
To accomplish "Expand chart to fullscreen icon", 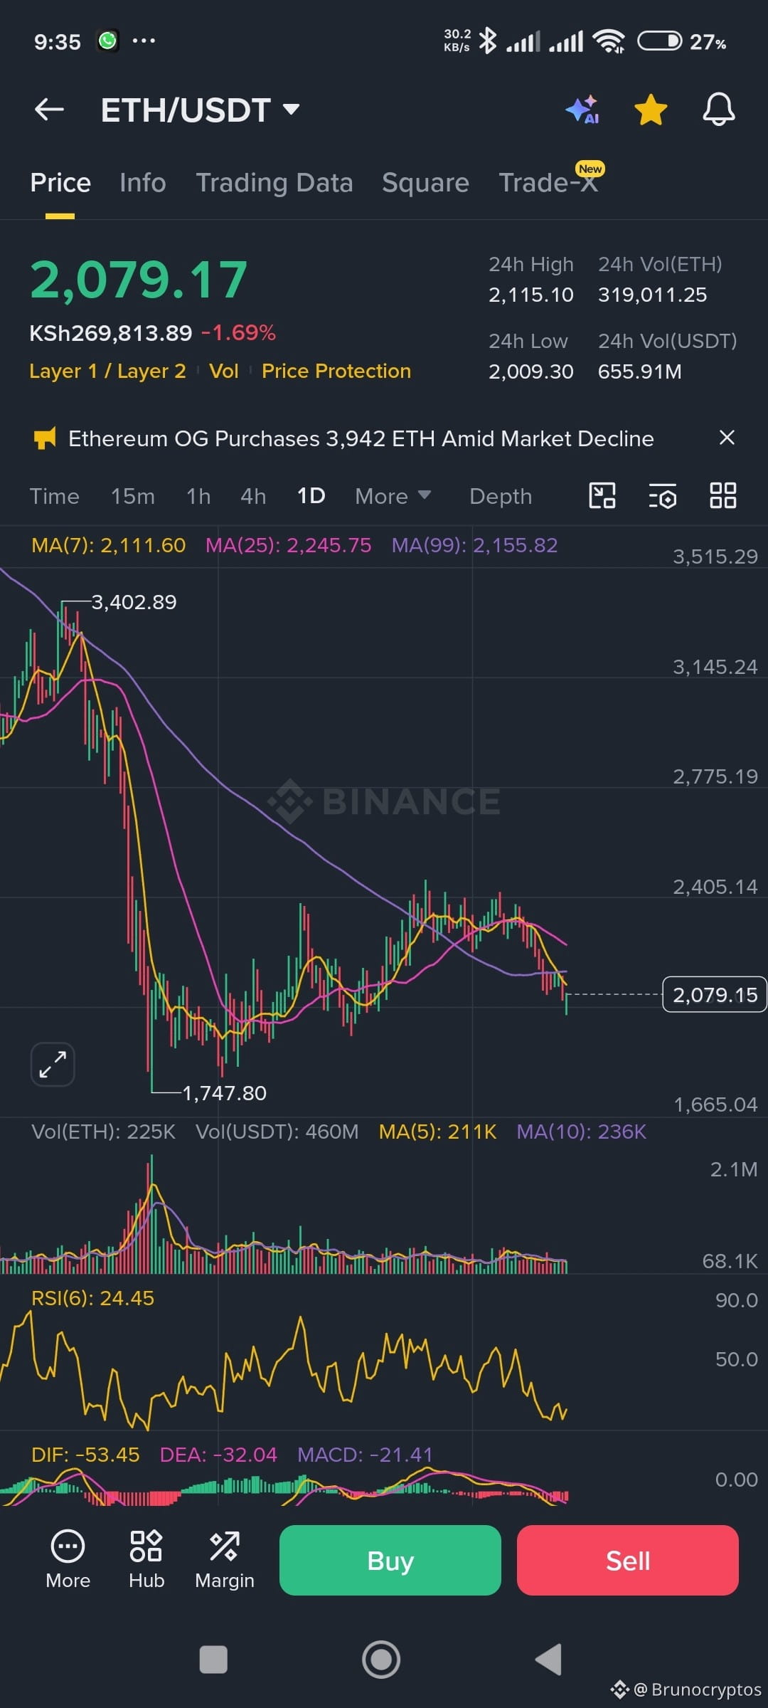I will 53,1065.
